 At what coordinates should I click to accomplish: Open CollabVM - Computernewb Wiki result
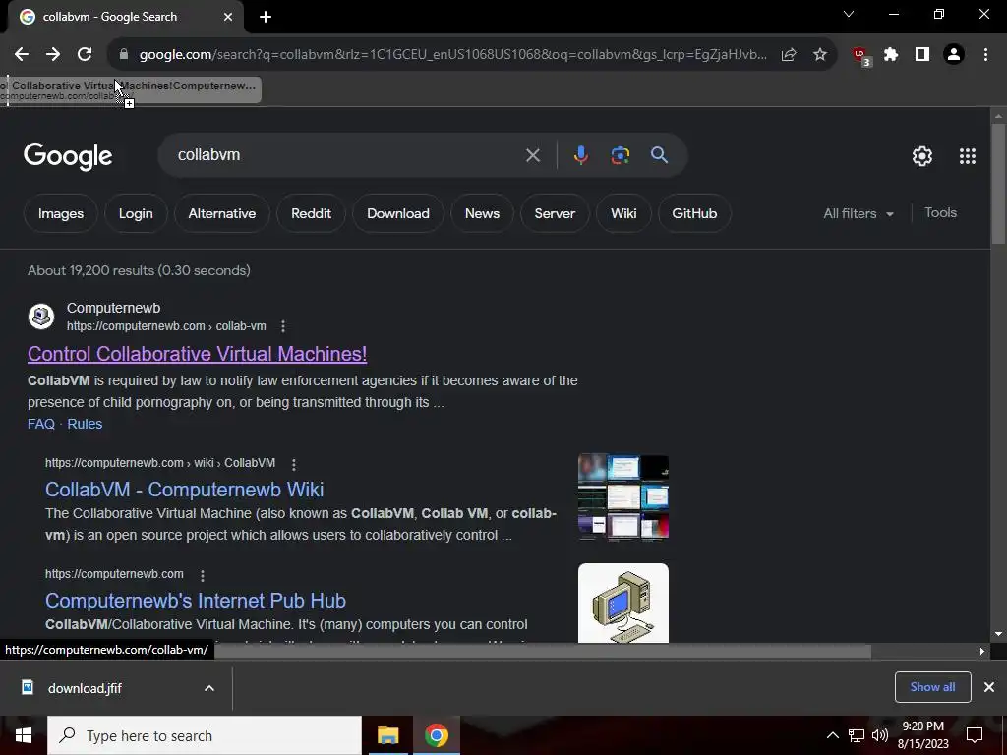point(184,490)
